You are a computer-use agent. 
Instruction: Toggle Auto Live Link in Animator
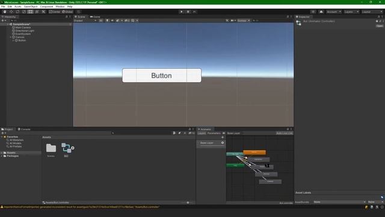click(285, 133)
